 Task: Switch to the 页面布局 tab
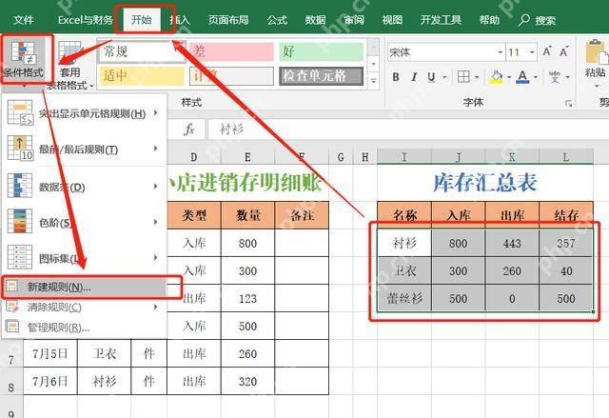click(x=228, y=20)
